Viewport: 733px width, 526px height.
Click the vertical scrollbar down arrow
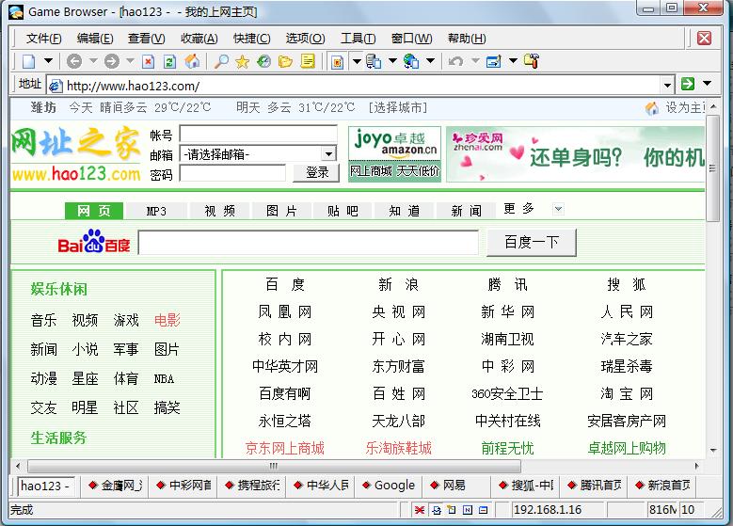pos(713,451)
